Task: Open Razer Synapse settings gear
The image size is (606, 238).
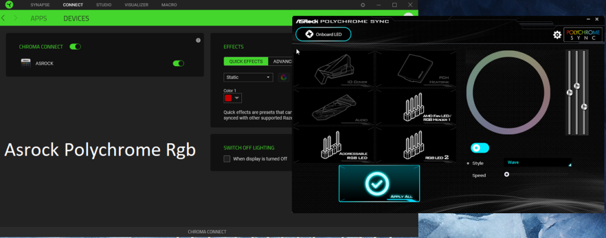Action: click(x=363, y=5)
